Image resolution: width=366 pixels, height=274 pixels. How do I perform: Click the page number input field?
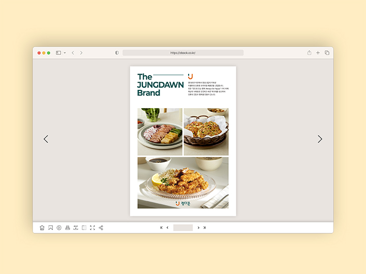pyautogui.click(x=183, y=228)
